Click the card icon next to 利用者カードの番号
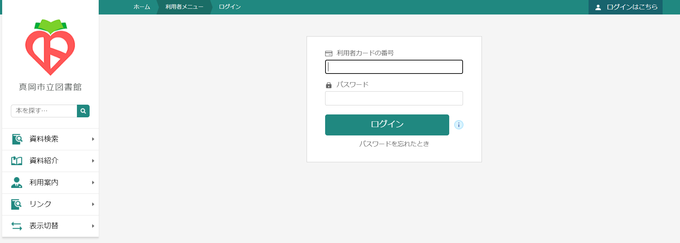The height and width of the screenshot is (243, 680). (329, 54)
